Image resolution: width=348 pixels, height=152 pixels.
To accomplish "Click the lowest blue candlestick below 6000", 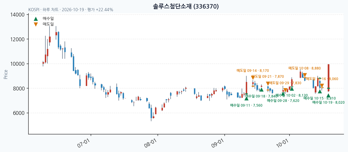I will pos(151,113).
